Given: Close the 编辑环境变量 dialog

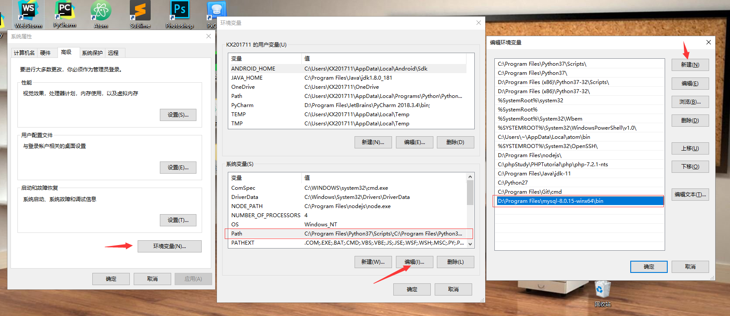Looking at the screenshot, I should tap(709, 42).
